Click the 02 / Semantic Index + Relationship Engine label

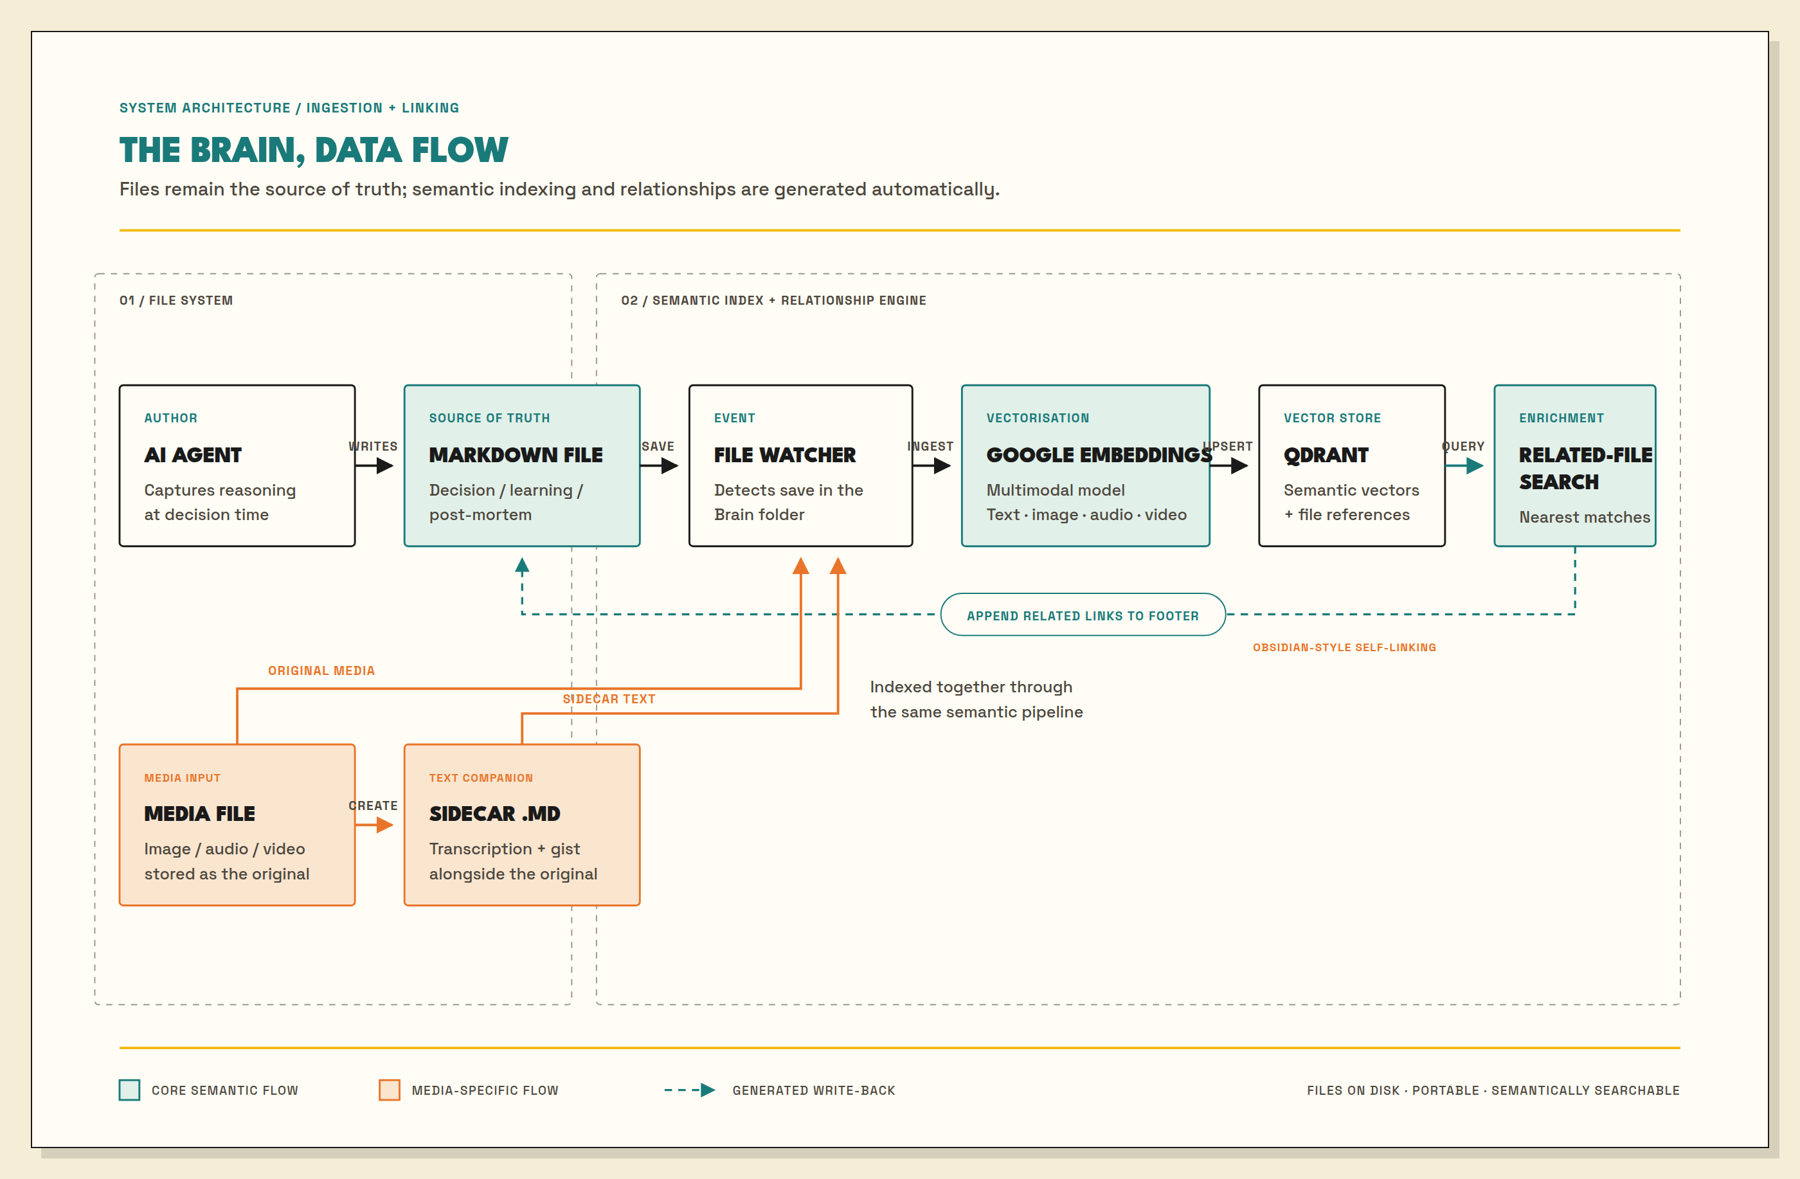tap(774, 300)
